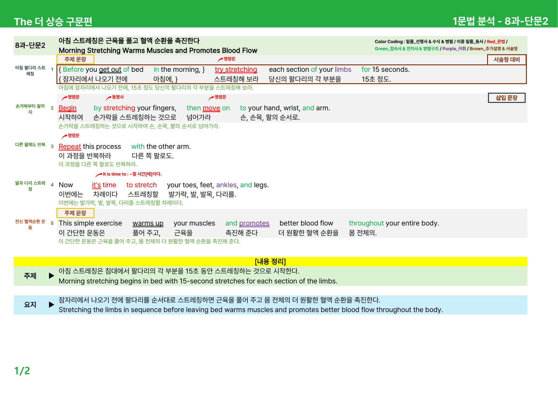The width and height of the screenshot is (558, 394).
Task: Click the header title 'The 더 상승 구문편'
Action: 53,21
